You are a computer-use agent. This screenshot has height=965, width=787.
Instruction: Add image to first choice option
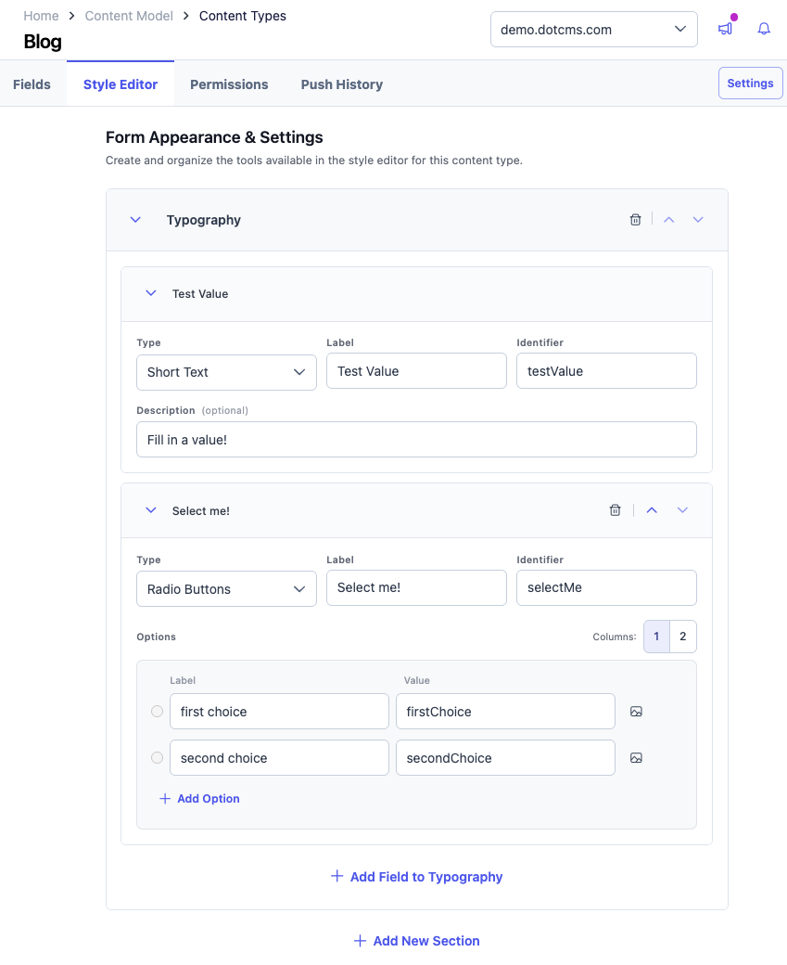636,712
